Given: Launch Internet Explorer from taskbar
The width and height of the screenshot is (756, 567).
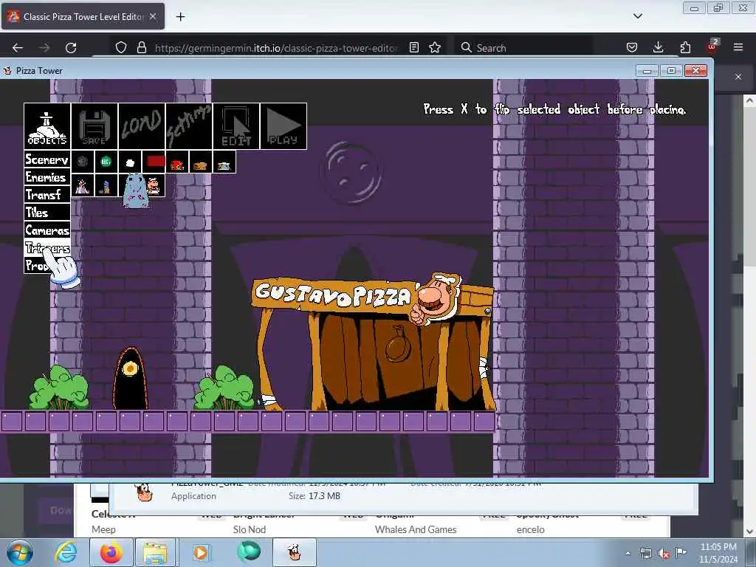Looking at the screenshot, I should pos(66,552).
